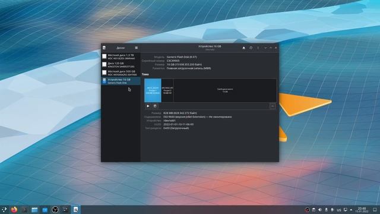
Task: Select the 16 GB Generic Flash Disk device
Action: point(121,81)
